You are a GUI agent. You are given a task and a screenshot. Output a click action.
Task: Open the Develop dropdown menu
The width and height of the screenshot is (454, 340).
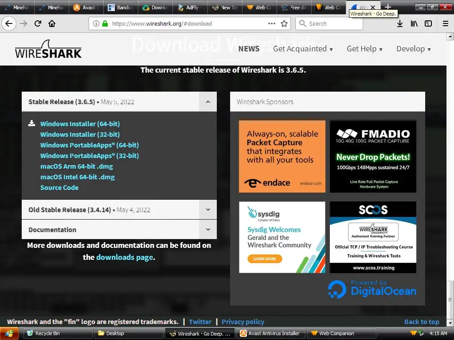coord(414,49)
